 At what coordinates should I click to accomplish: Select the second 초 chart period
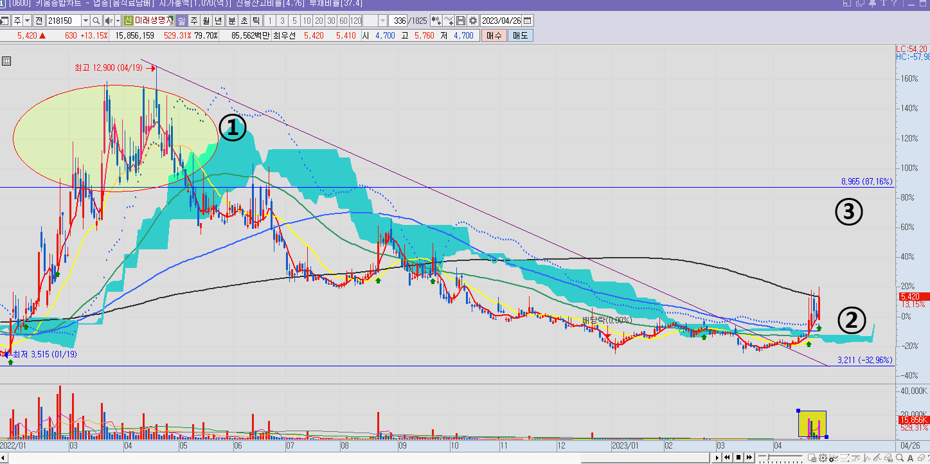pyautogui.click(x=244, y=21)
